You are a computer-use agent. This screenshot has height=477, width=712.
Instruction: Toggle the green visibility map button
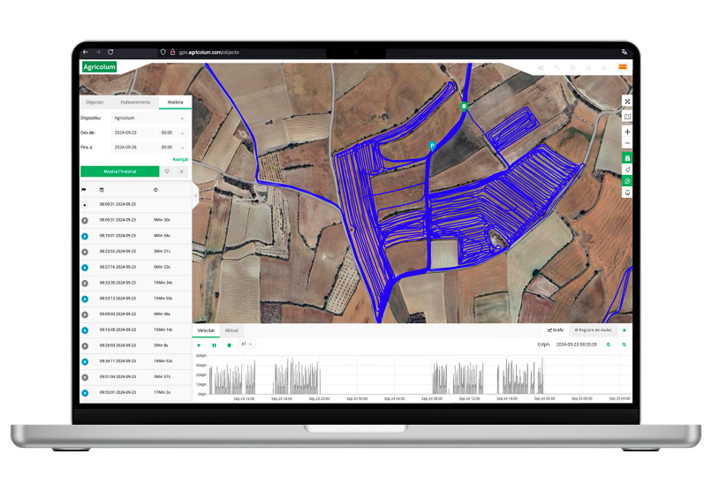tap(626, 180)
